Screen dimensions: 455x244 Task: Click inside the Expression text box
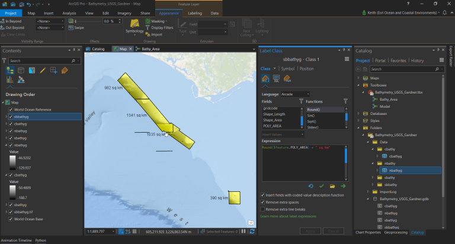coord(303,163)
